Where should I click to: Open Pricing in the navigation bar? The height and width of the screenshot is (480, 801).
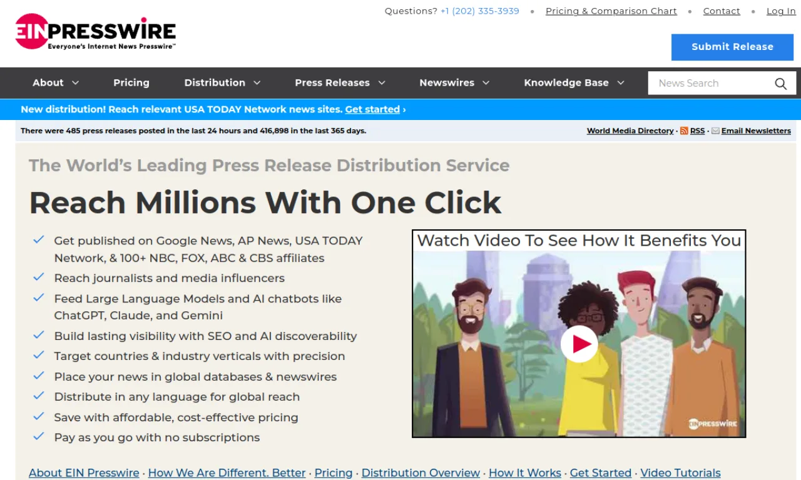tap(131, 82)
